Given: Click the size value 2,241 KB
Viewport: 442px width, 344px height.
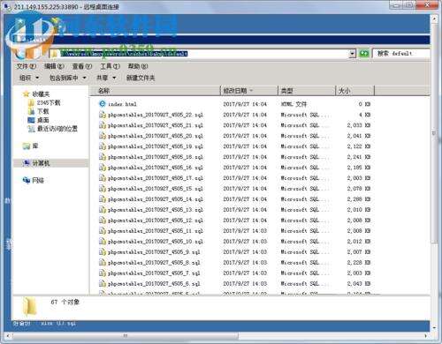Looking at the screenshot, I should [359, 157].
